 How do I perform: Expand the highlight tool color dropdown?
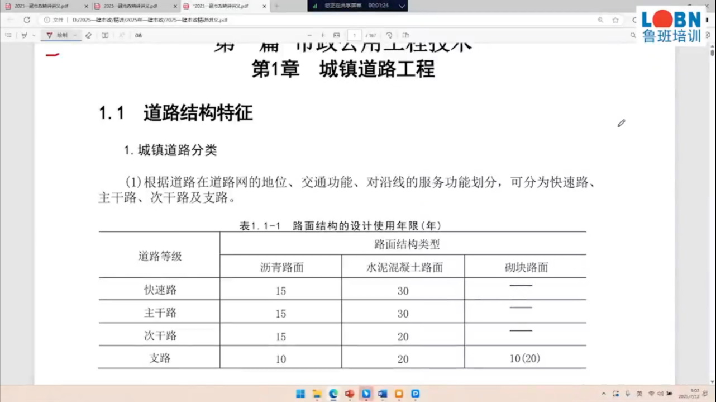[x=34, y=35]
